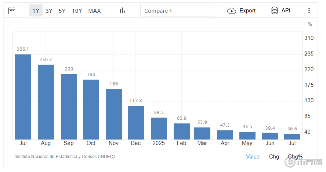Open the API text link

coord(286,11)
